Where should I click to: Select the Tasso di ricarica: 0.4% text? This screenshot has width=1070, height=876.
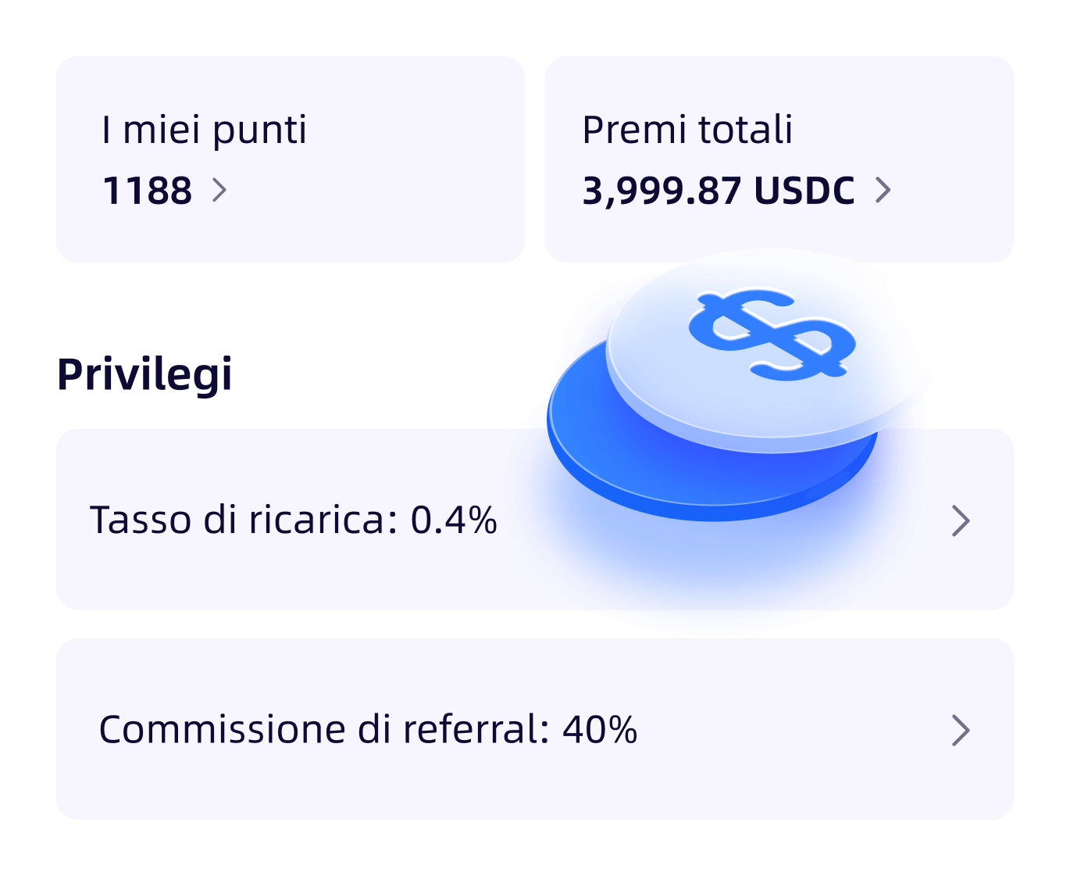[294, 520]
